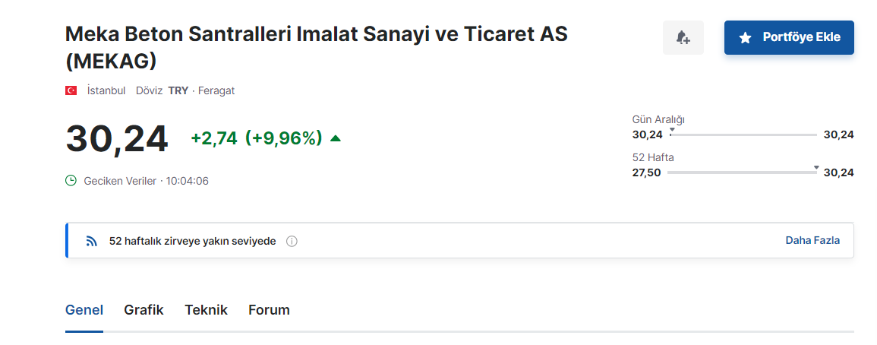877x345 pixels.
Task: Open the Teknik tab
Action: tap(207, 310)
